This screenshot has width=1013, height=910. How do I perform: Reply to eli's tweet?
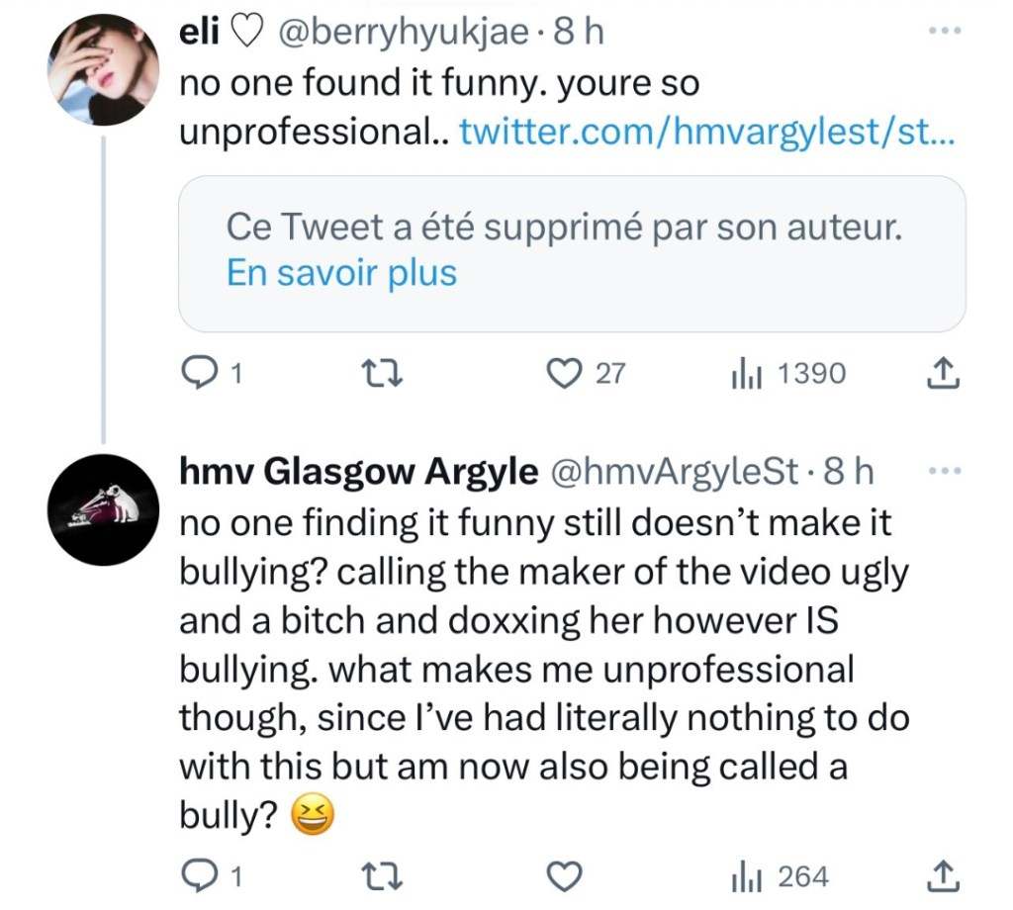pos(202,373)
